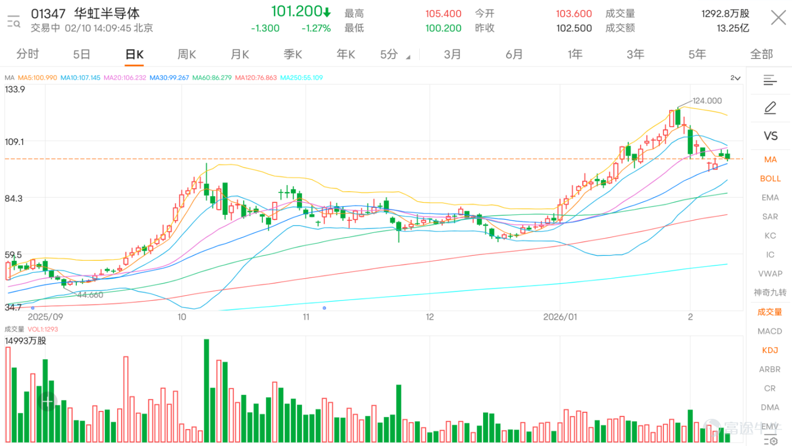792x446 pixels.
Task: Click the MA5:100.990 legend value
Action: (x=38, y=78)
